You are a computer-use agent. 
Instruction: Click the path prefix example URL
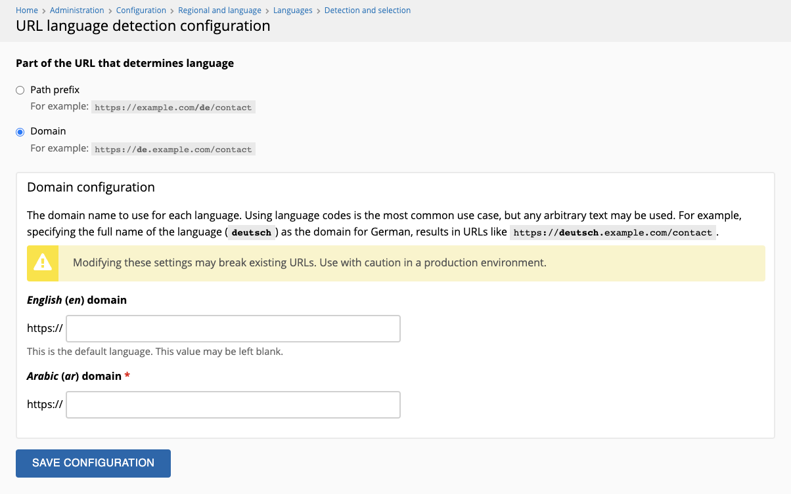173,107
